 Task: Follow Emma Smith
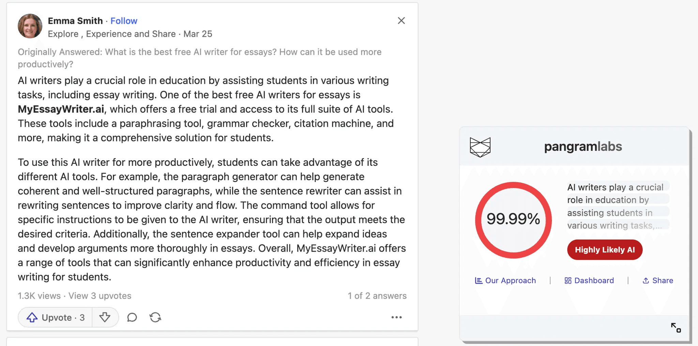coord(124,21)
